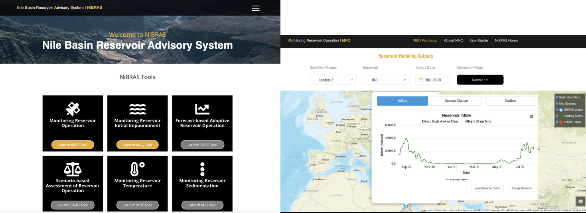Image resolution: width=586 pixels, height=213 pixels.
Task: Open MRO Products menu item
Action: click(425, 41)
